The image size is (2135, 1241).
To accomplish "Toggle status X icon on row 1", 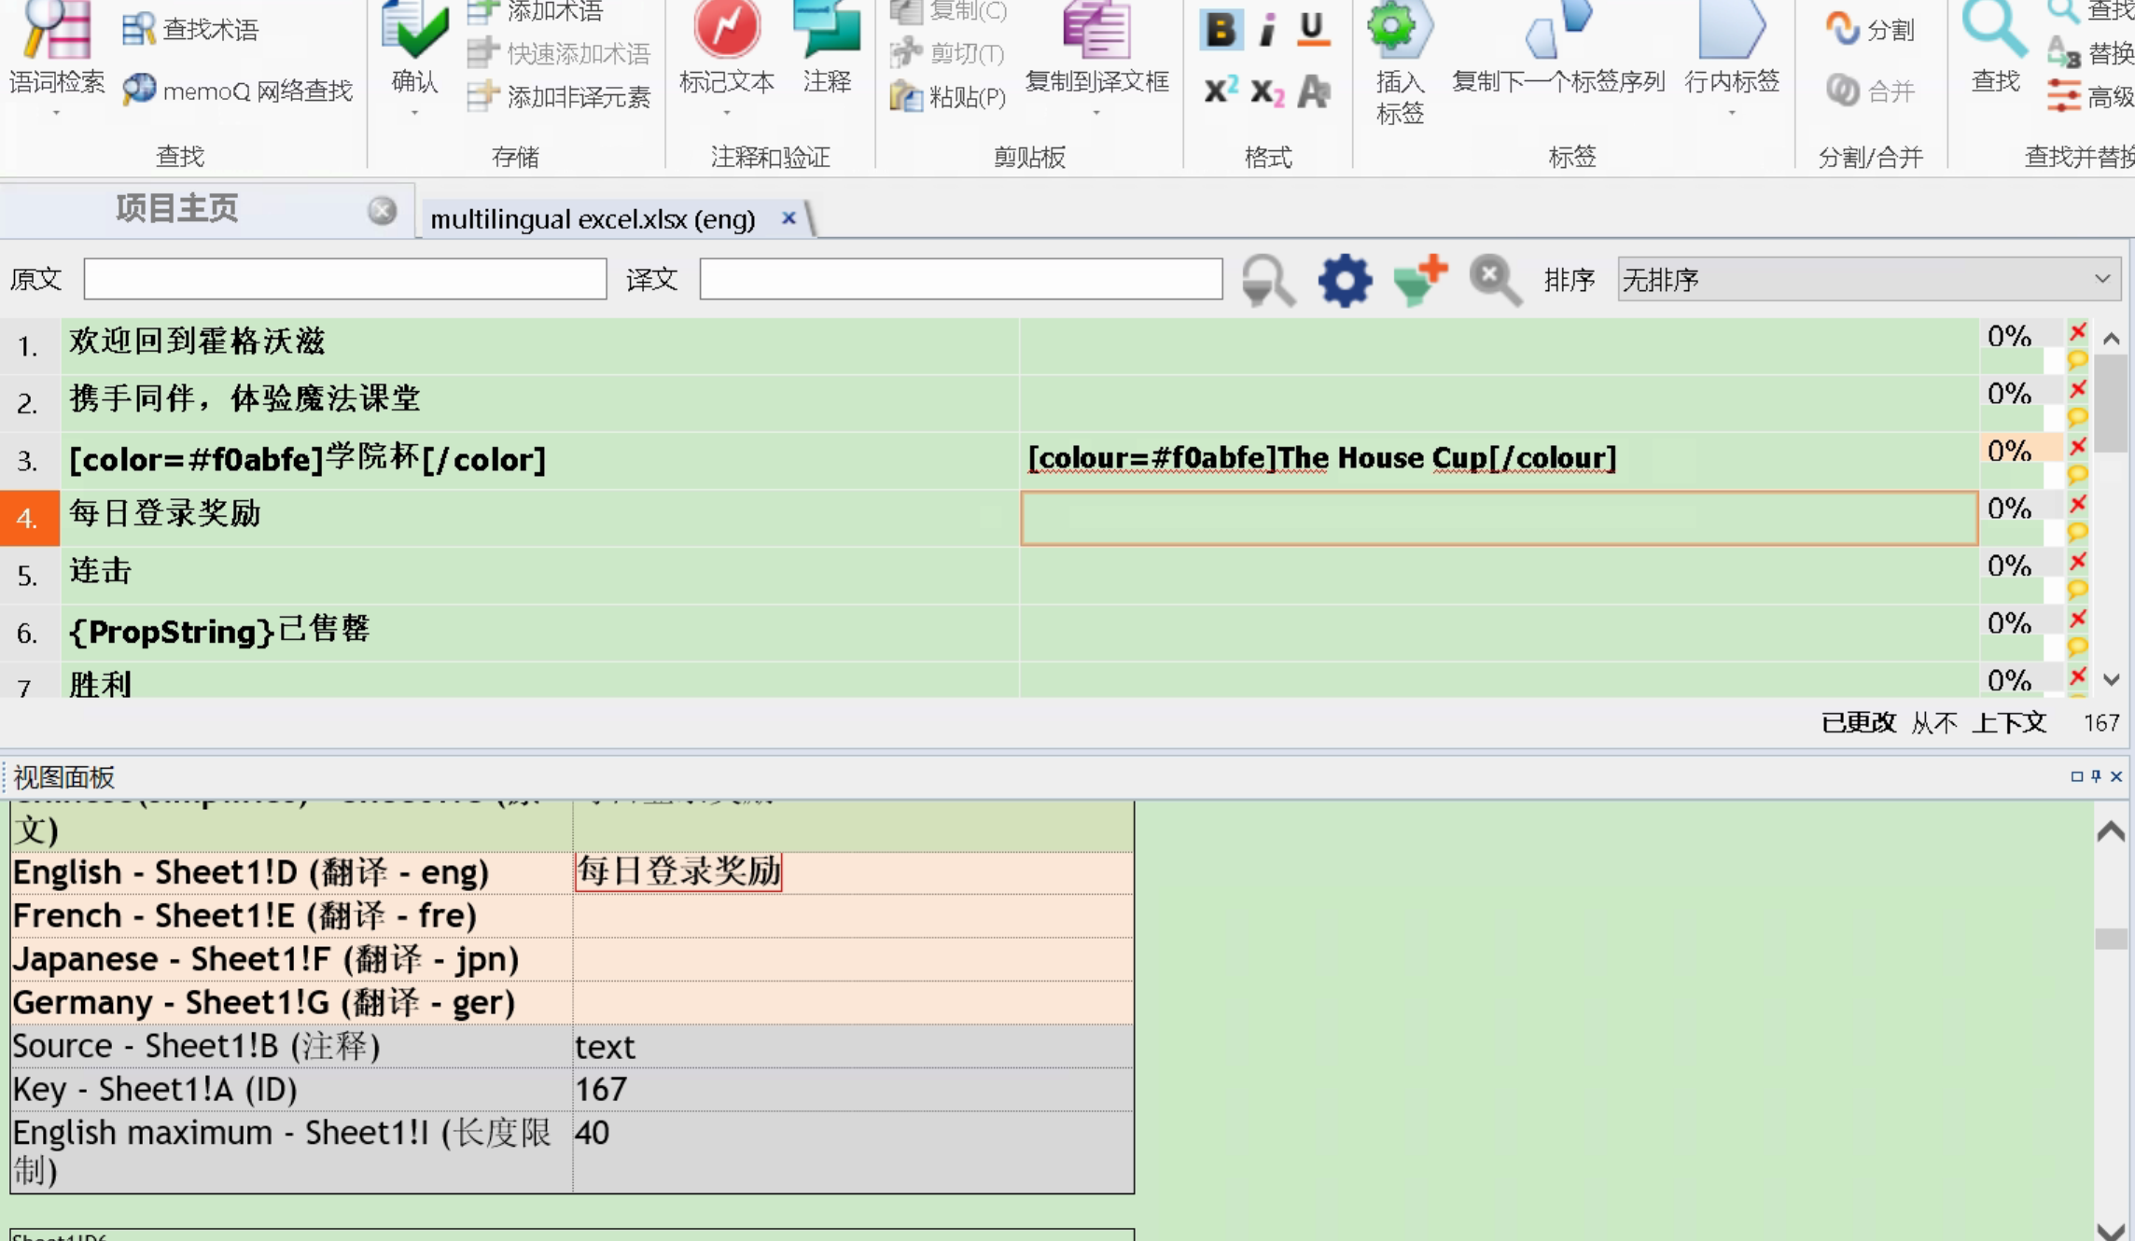I will tap(2077, 332).
